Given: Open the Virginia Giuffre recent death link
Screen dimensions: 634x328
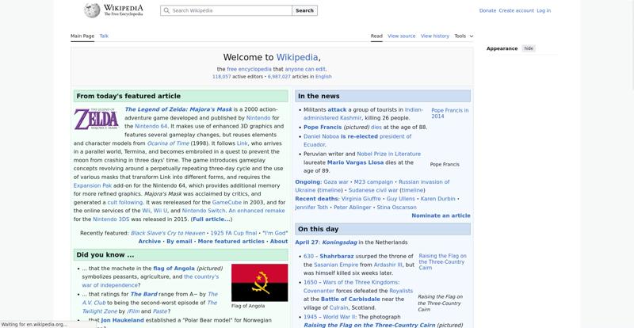Looking at the screenshot, I should 361,199.
